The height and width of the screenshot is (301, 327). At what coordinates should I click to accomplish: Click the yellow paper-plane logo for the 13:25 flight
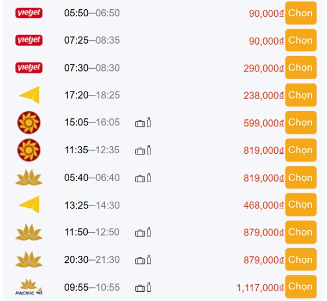click(29, 204)
